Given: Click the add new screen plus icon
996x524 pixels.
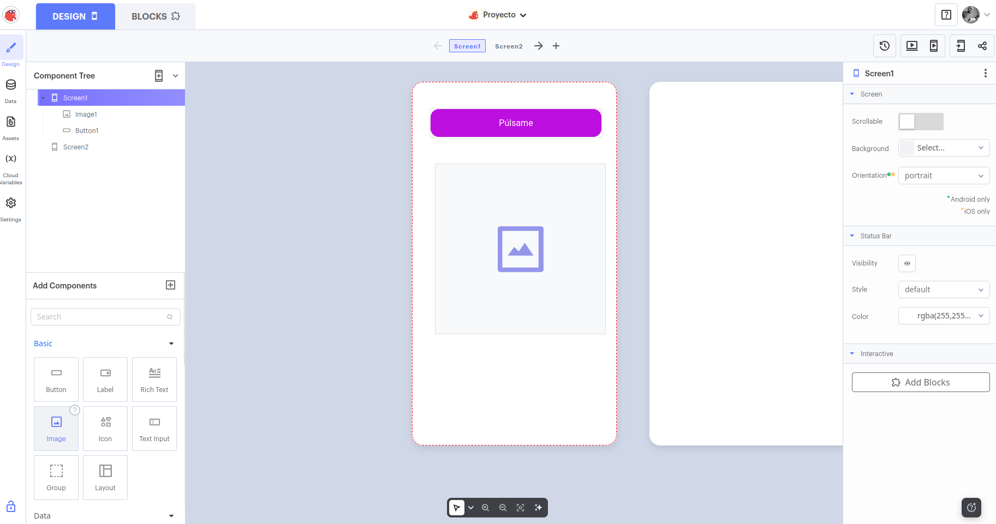Looking at the screenshot, I should point(556,46).
